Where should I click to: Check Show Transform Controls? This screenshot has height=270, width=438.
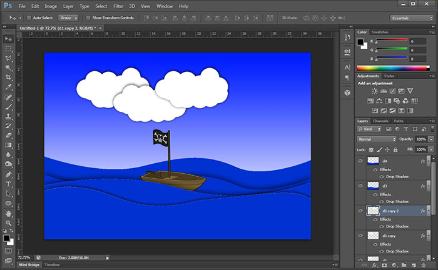pyautogui.click(x=88, y=17)
